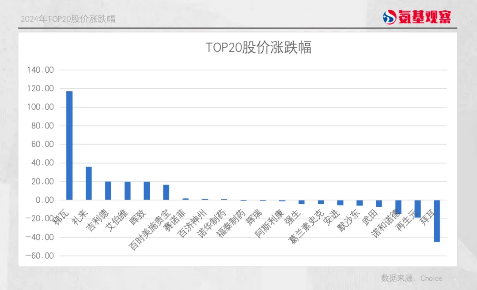Select the 再生元 negative bar

click(x=417, y=208)
